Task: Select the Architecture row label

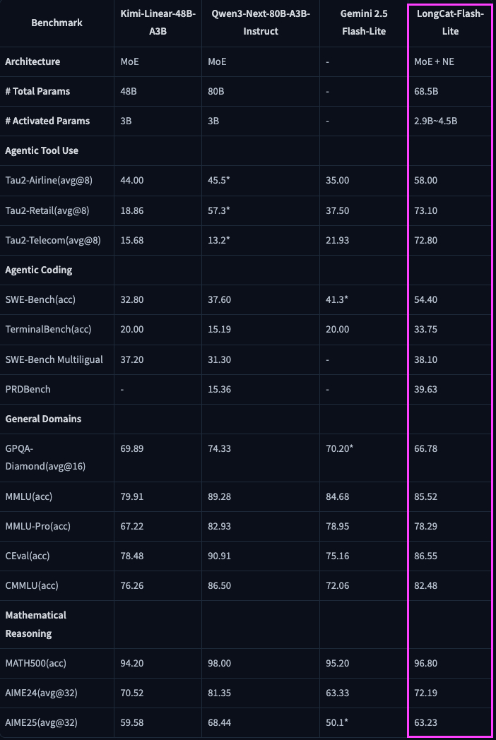Action: point(33,61)
